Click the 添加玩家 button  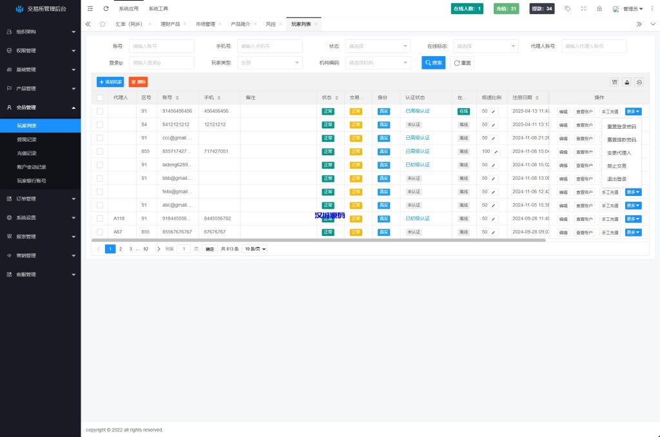tap(110, 82)
